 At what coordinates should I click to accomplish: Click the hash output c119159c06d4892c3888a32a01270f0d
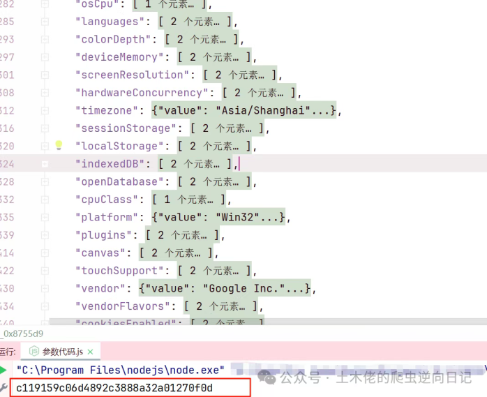click(x=115, y=388)
